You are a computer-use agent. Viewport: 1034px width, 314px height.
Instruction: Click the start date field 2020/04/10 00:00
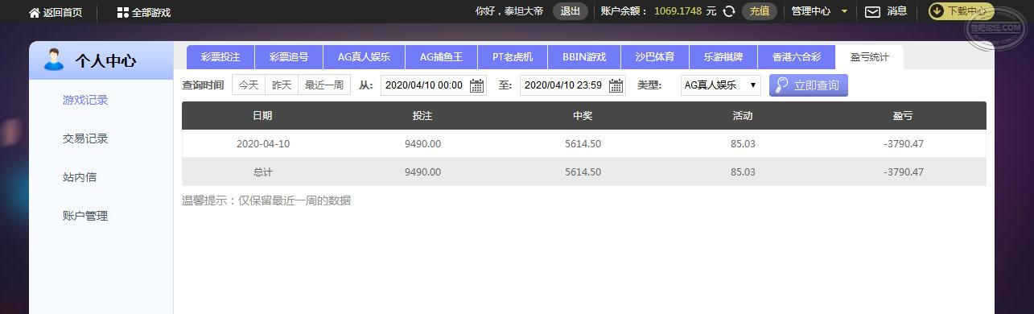(x=434, y=85)
